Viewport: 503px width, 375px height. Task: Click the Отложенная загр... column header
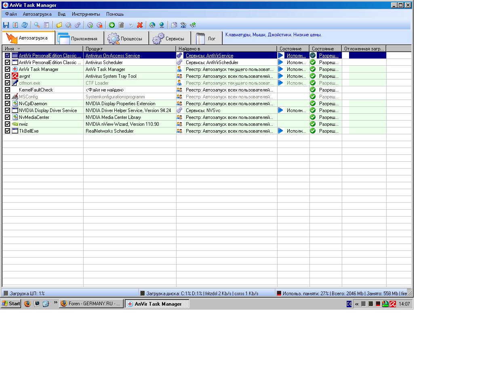click(x=364, y=49)
